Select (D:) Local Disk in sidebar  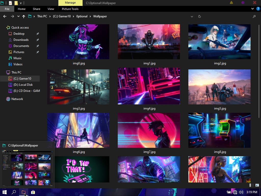point(23,85)
